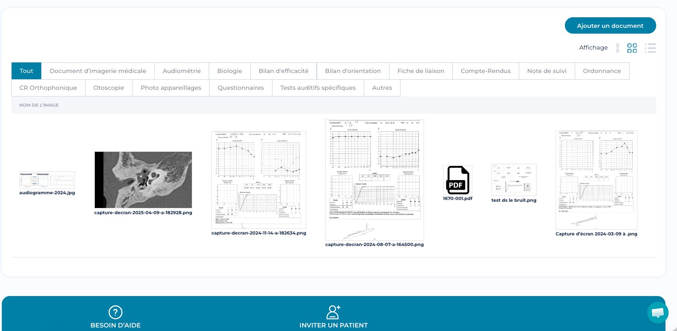The height and width of the screenshot is (331, 677).
Task: Open the Biologie category tab
Action: point(230,71)
